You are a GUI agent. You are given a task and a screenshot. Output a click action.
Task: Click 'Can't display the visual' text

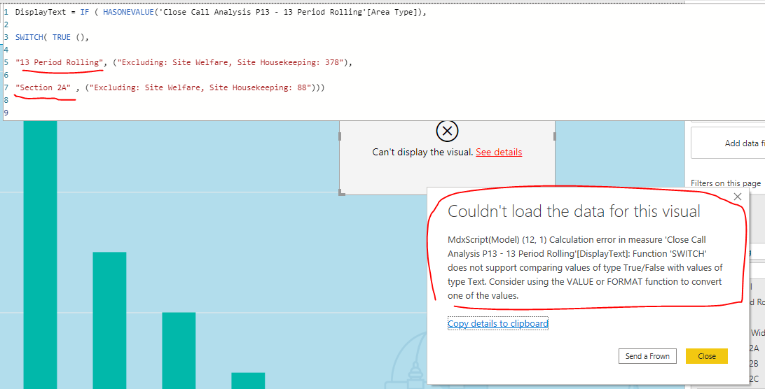coord(422,152)
